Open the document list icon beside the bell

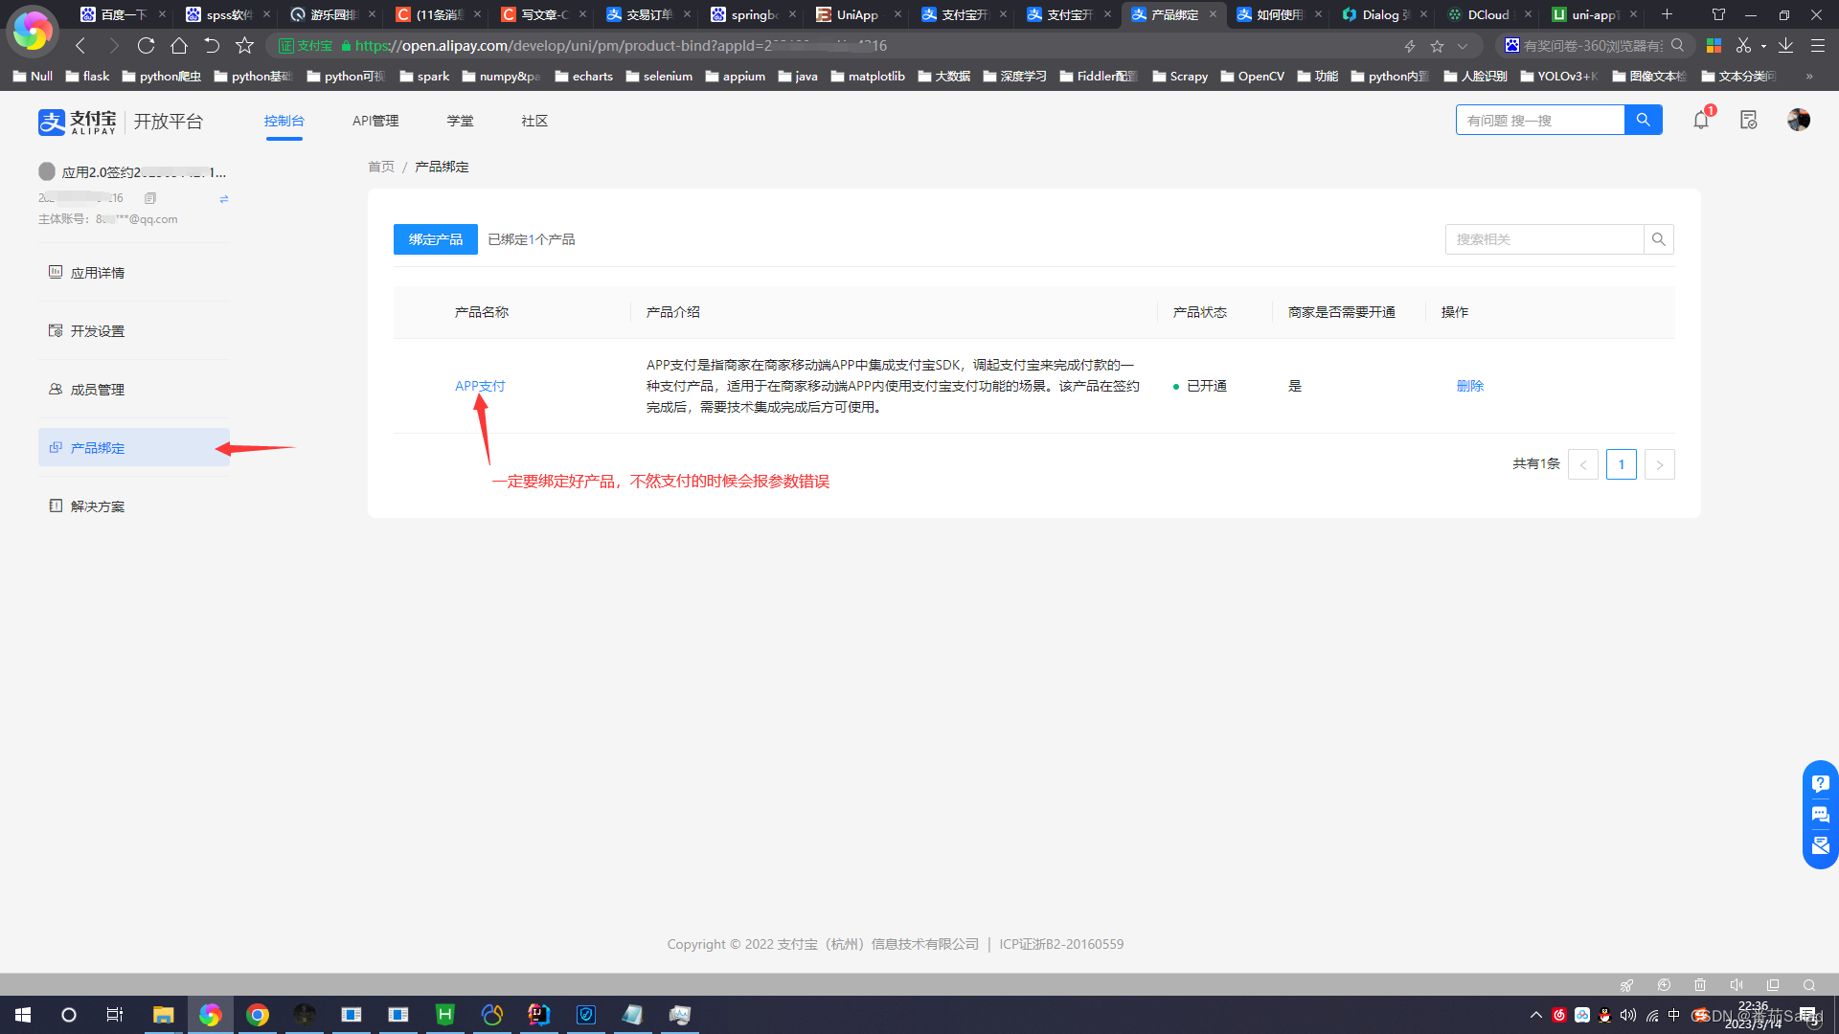1749,120
